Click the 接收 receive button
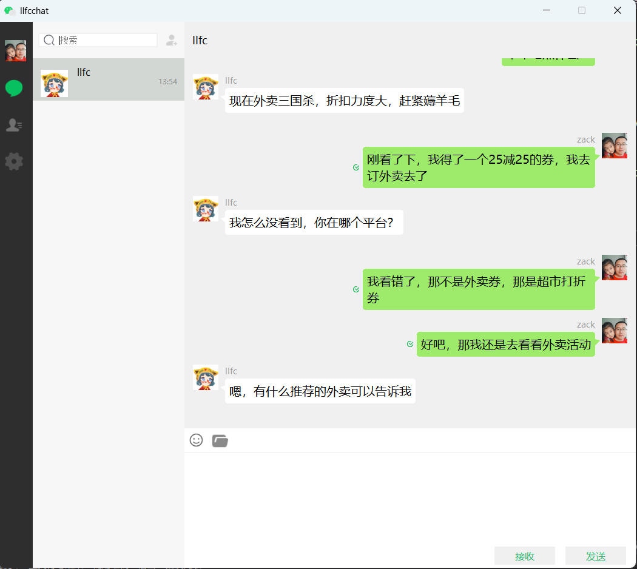The width and height of the screenshot is (637, 569). (x=524, y=556)
